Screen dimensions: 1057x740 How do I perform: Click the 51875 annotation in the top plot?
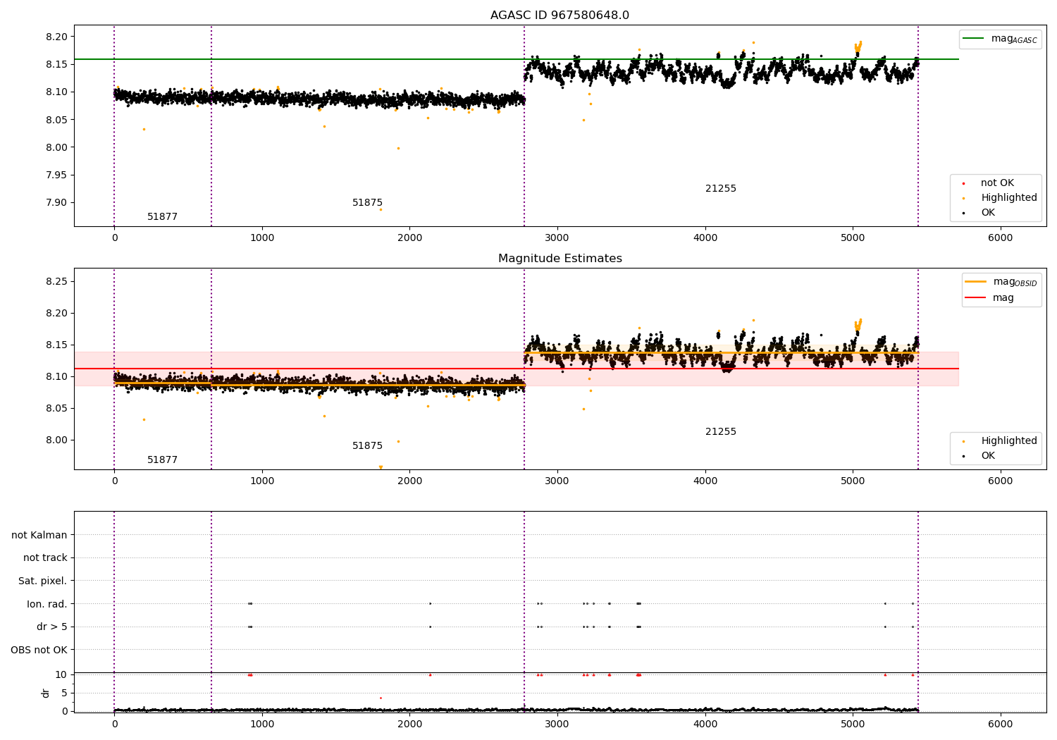(367, 203)
